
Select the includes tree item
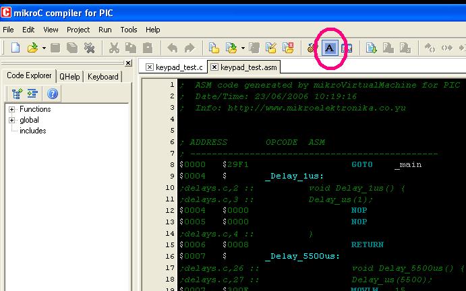coord(32,131)
